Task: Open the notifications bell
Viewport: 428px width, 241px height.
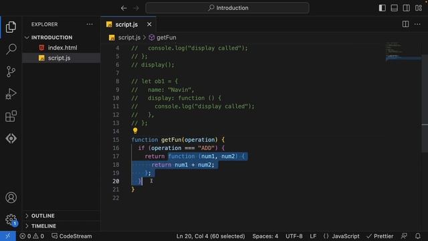Action: coord(418,236)
